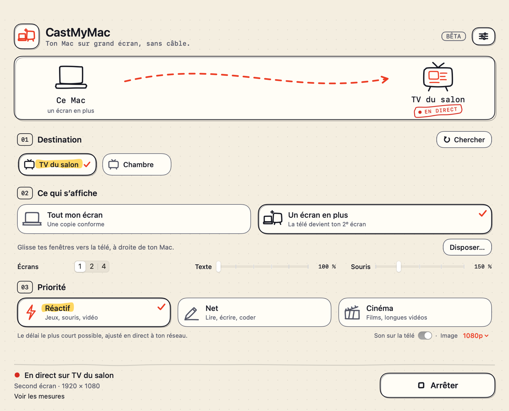
Task: Click the red live dot in the status bar
Action: 17,375
